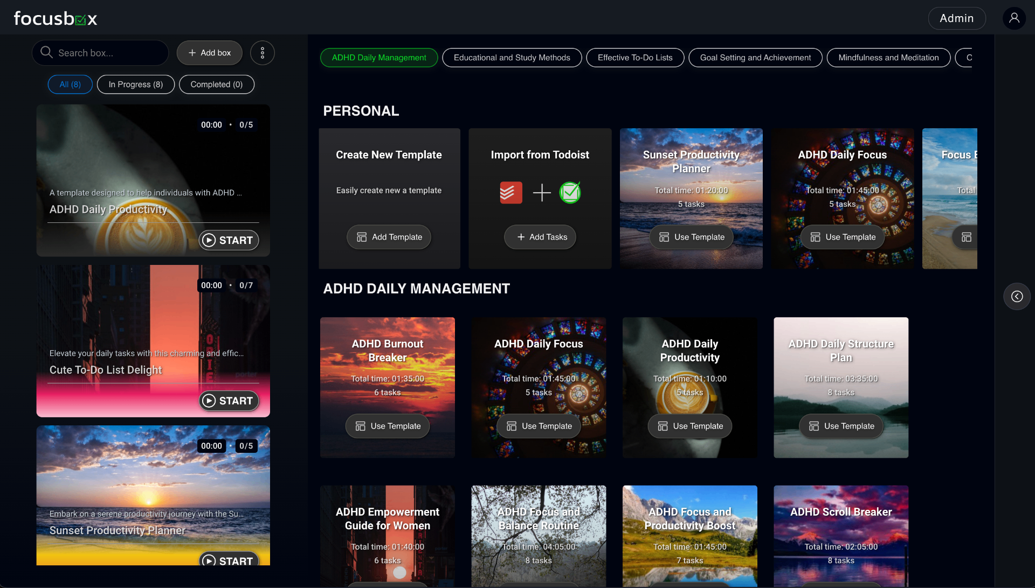
Task: Start the ADHD Daily Productivity box
Action: [x=229, y=240]
